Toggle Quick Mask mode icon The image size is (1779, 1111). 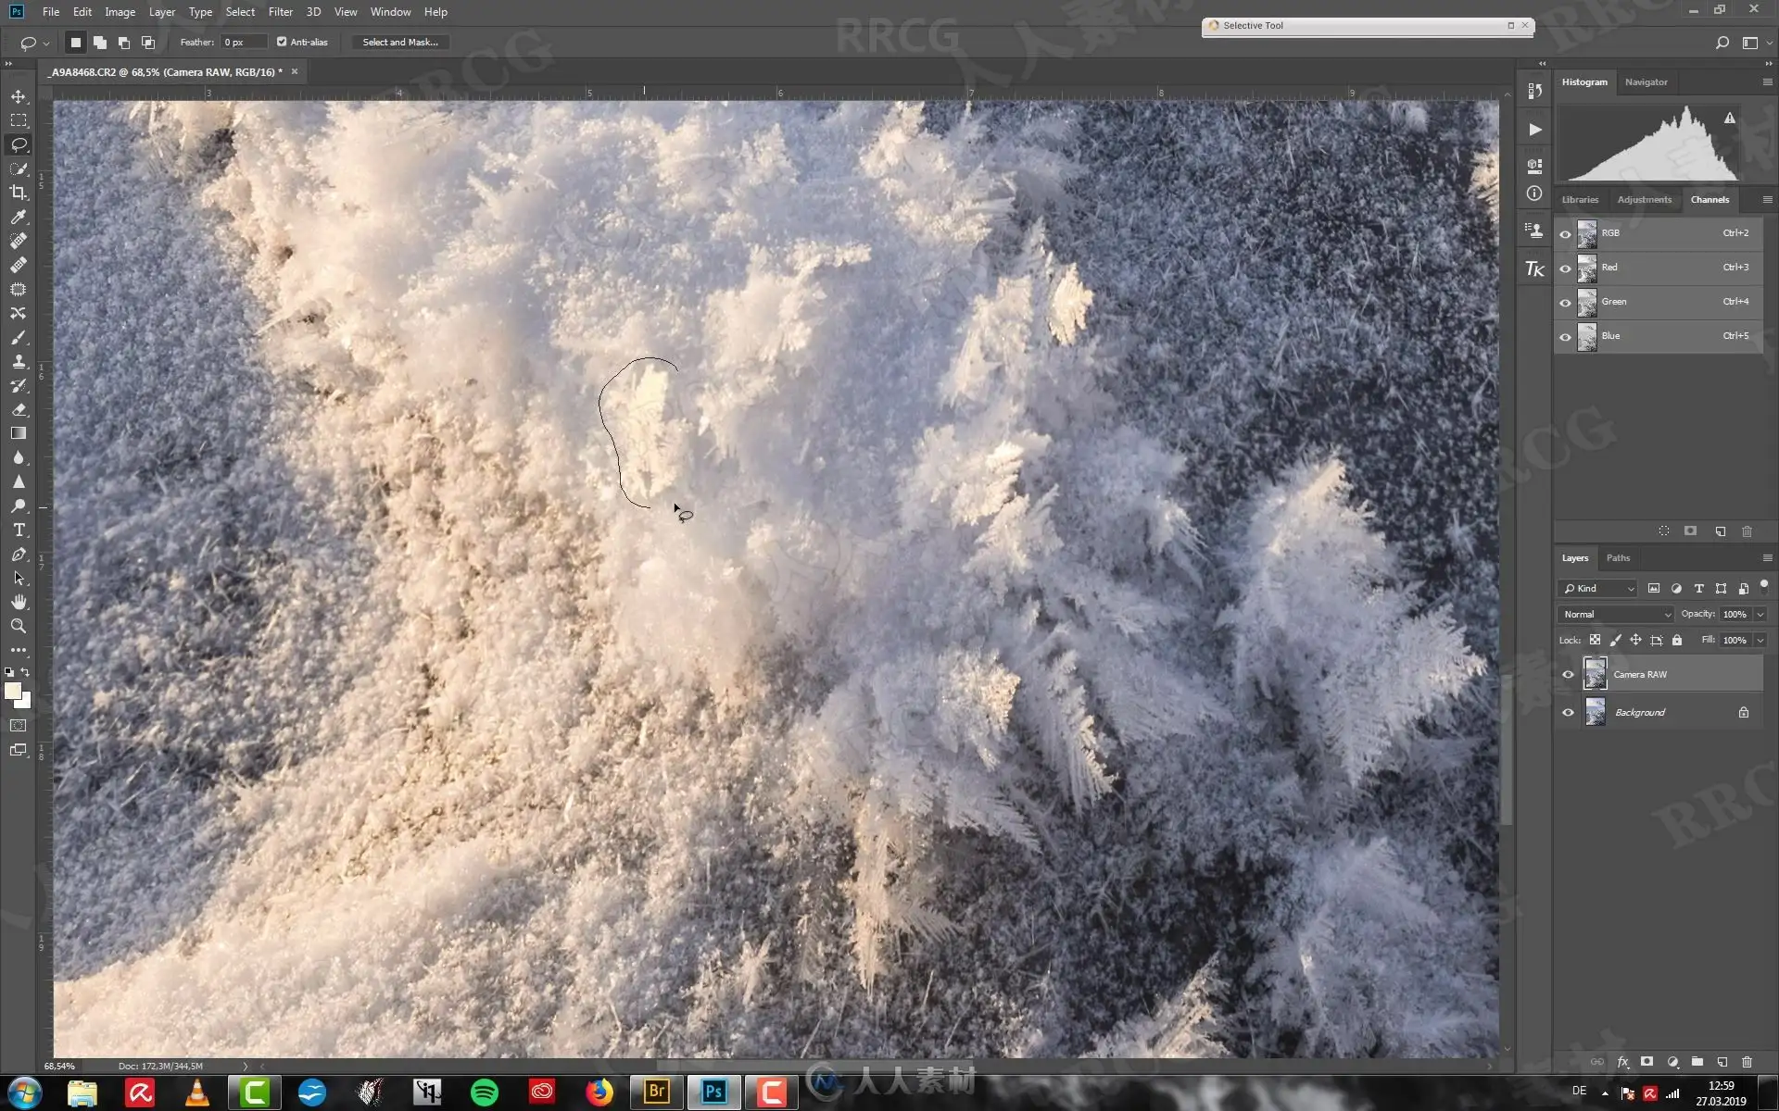tap(19, 726)
